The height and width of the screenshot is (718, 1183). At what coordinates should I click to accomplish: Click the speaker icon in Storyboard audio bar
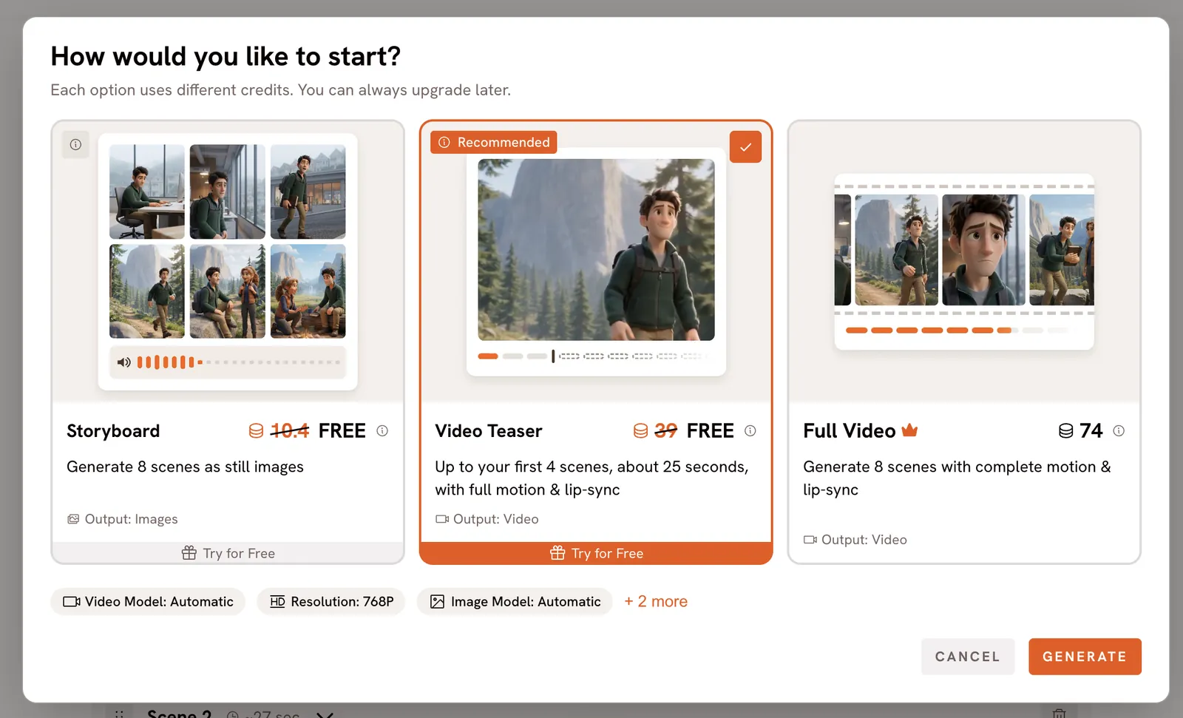coord(124,362)
